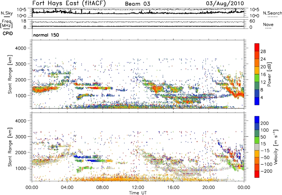Image resolution: width=282 pixels, height=195 pixels.
Task: Click '2000' on the velocity panel range axis
Action: [x=20, y=152]
